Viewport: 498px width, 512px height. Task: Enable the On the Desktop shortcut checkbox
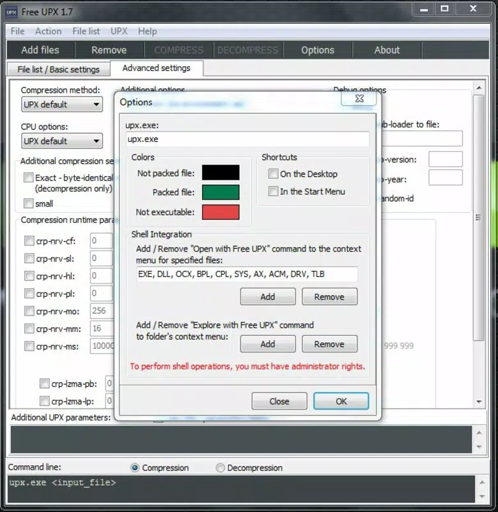click(x=274, y=173)
